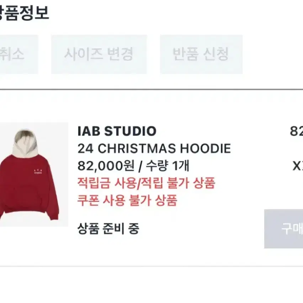Click the cream hood of the hoodie image
This screenshot has width=303, height=303.
[x=25, y=143]
